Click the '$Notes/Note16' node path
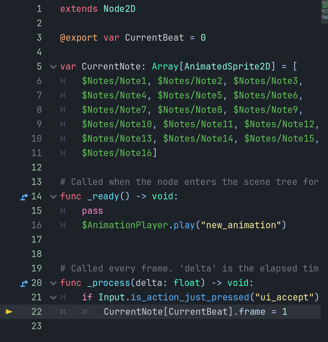Viewport: 328px width, 342px height. (x=117, y=153)
